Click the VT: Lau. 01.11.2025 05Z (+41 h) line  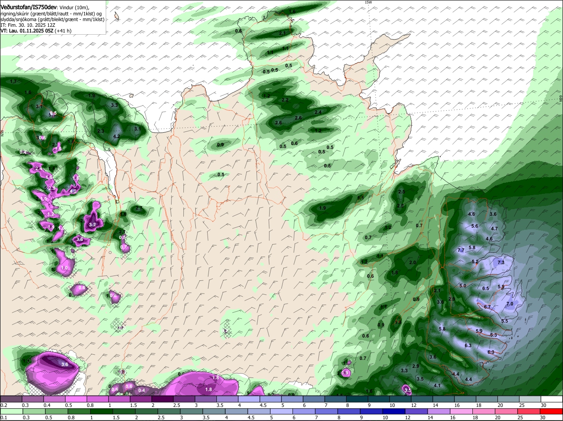click(36, 31)
